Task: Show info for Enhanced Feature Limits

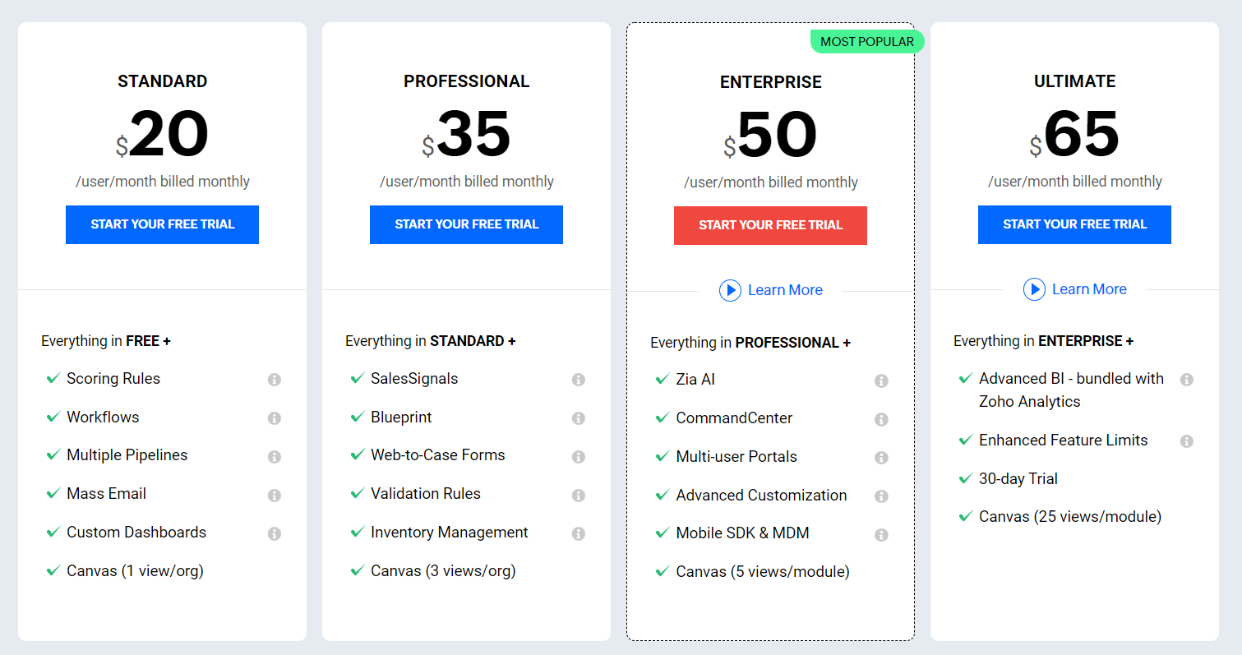Action: (x=1187, y=441)
